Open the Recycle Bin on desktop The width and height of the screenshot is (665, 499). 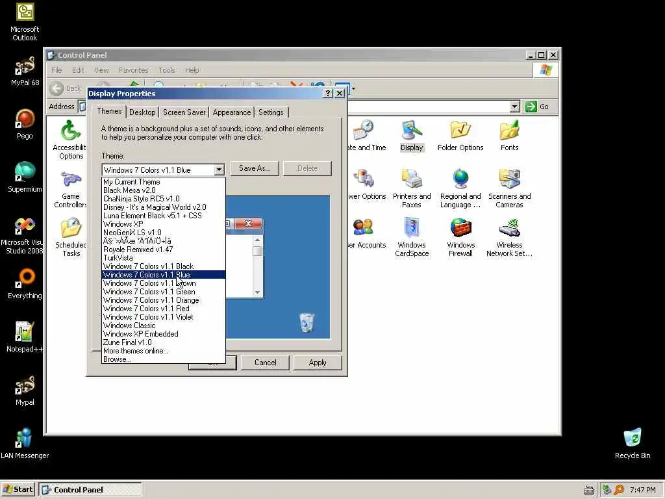click(x=633, y=444)
